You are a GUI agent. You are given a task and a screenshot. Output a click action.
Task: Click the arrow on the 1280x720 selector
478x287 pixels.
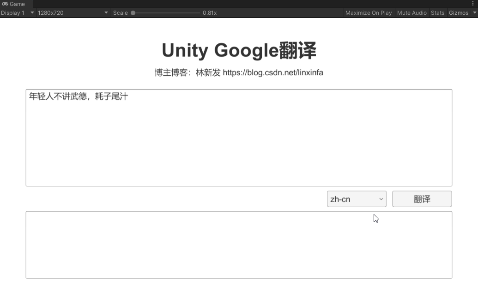coord(106,13)
